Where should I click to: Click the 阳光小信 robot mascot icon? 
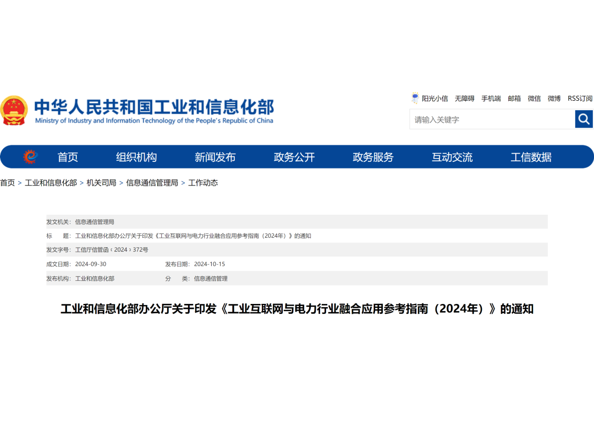415,98
